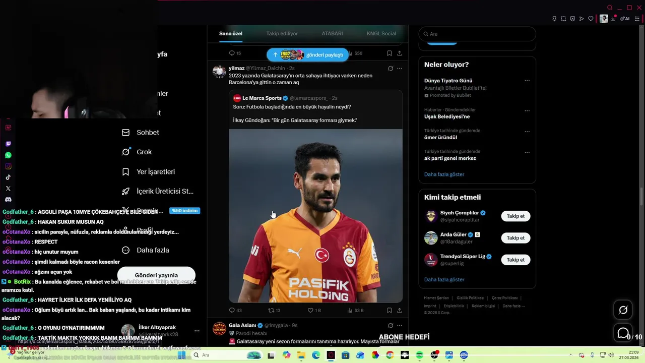Open floating messages chat button
This screenshot has height=363, width=645.
click(623, 333)
